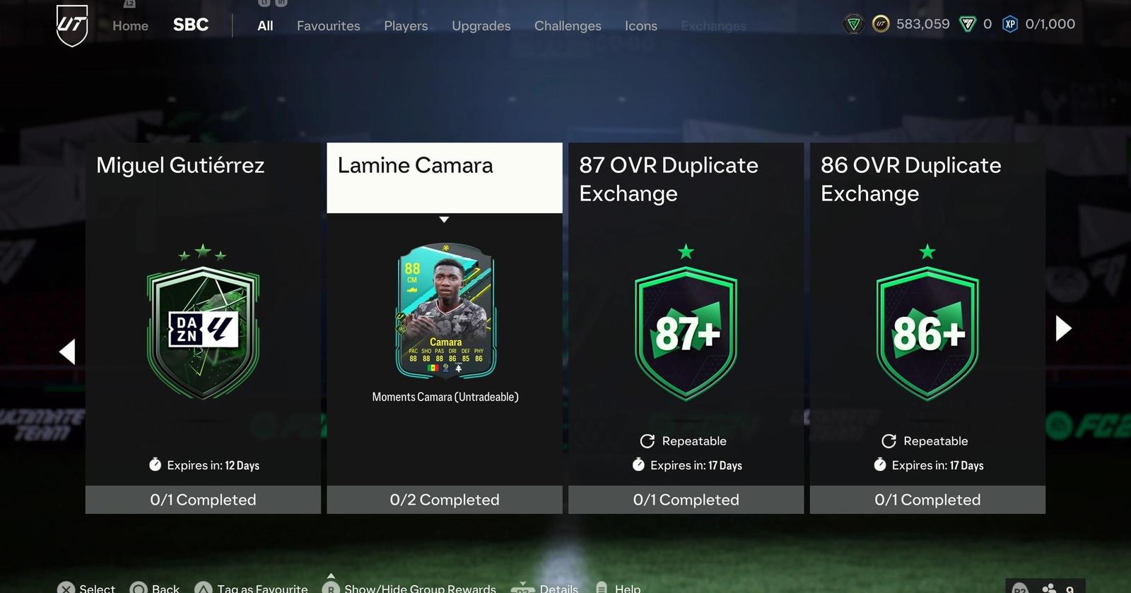Go to the Home menu

pyautogui.click(x=130, y=26)
